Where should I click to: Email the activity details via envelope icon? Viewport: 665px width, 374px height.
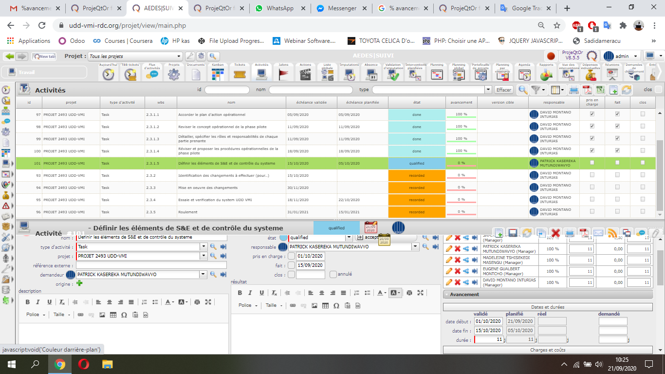coord(598,233)
